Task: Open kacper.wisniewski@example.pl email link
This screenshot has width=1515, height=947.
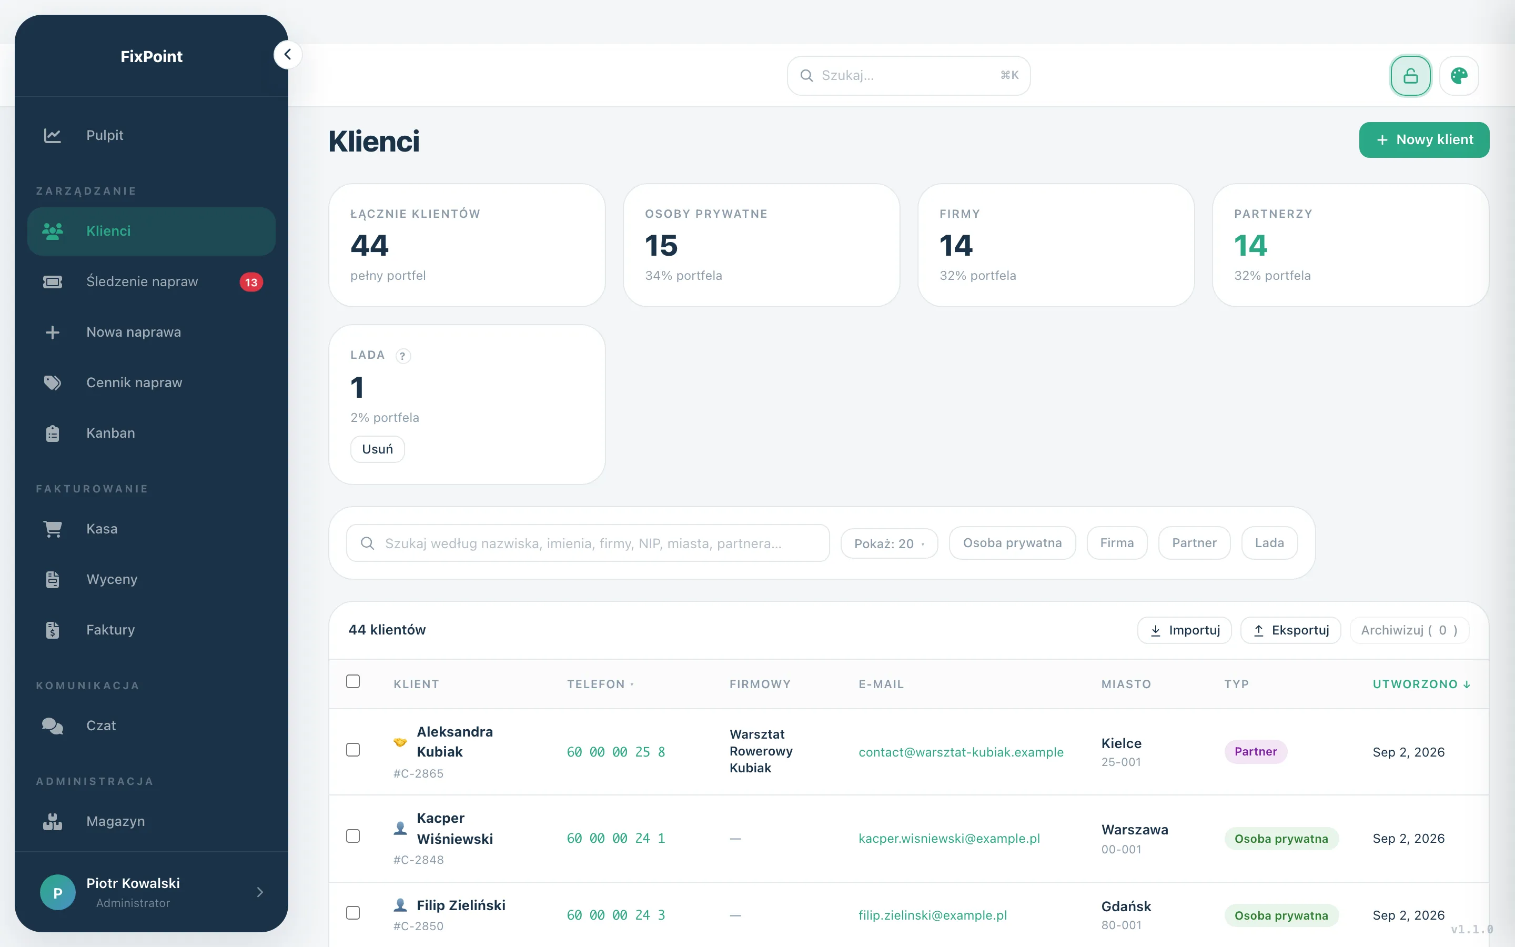Action: tap(949, 839)
